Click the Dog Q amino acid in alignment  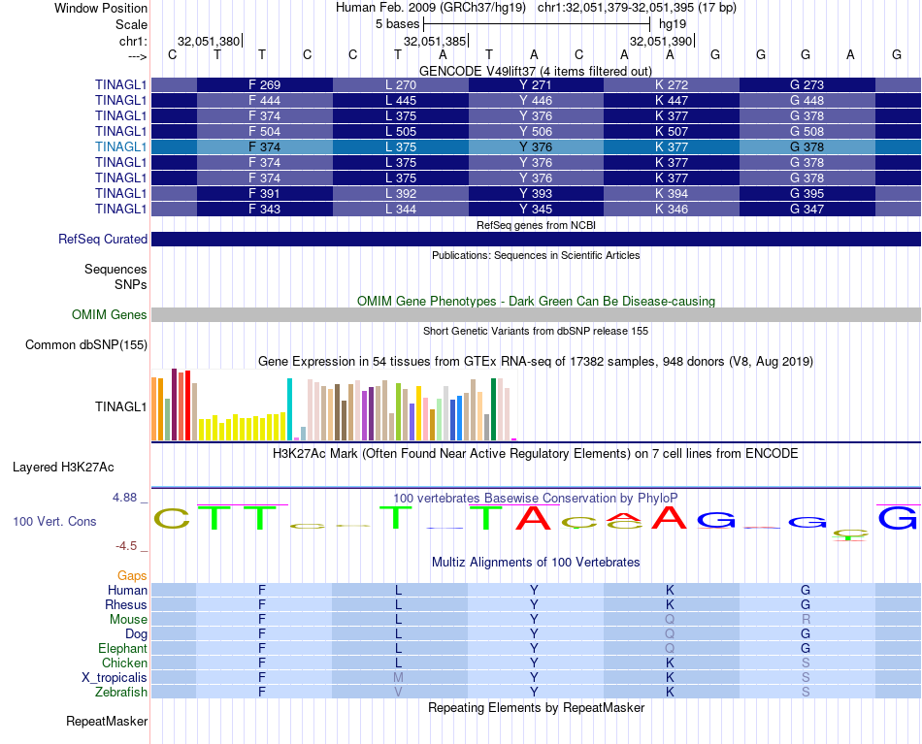(x=670, y=634)
